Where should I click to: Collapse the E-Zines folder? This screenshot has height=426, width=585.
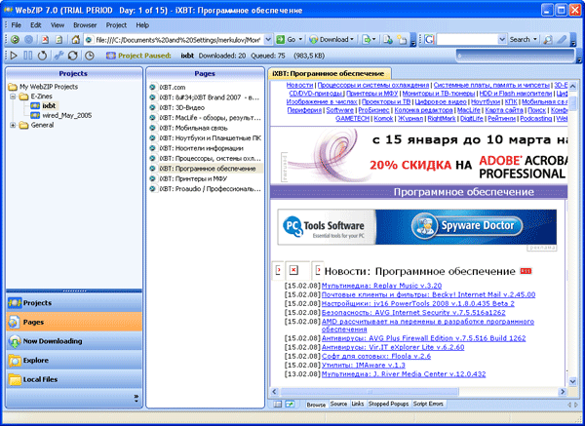pos(13,97)
